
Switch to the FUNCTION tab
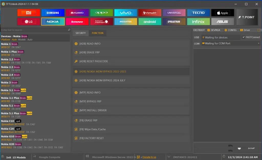[x=97, y=33]
